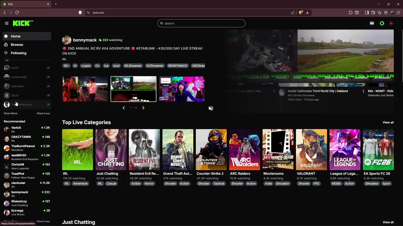Toggle the browser sidebar panel
The height and width of the screenshot is (226, 403).
pyautogui.click(x=367, y=13)
